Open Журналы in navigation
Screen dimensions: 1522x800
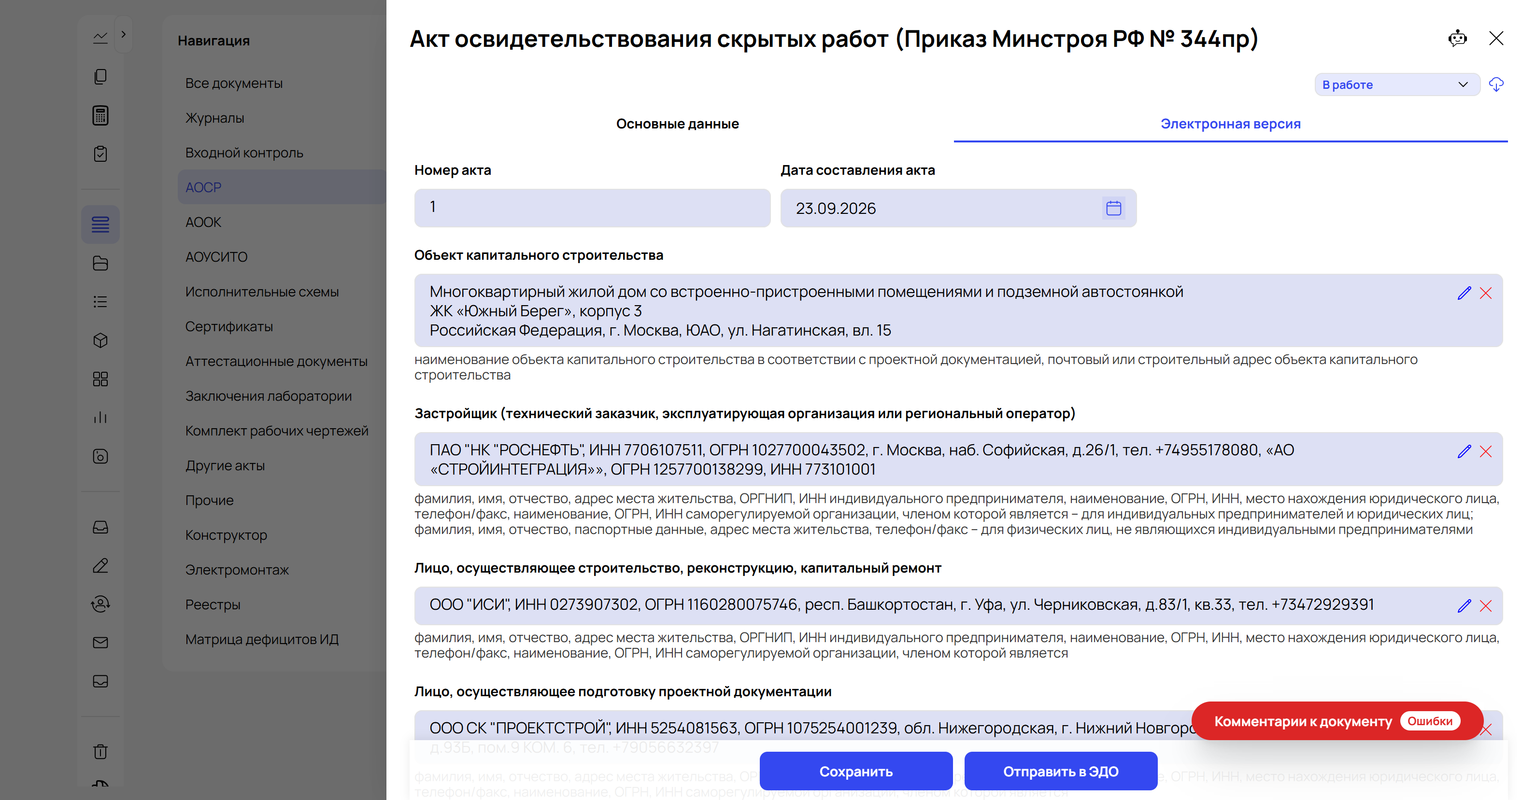[x=214, y=118]
